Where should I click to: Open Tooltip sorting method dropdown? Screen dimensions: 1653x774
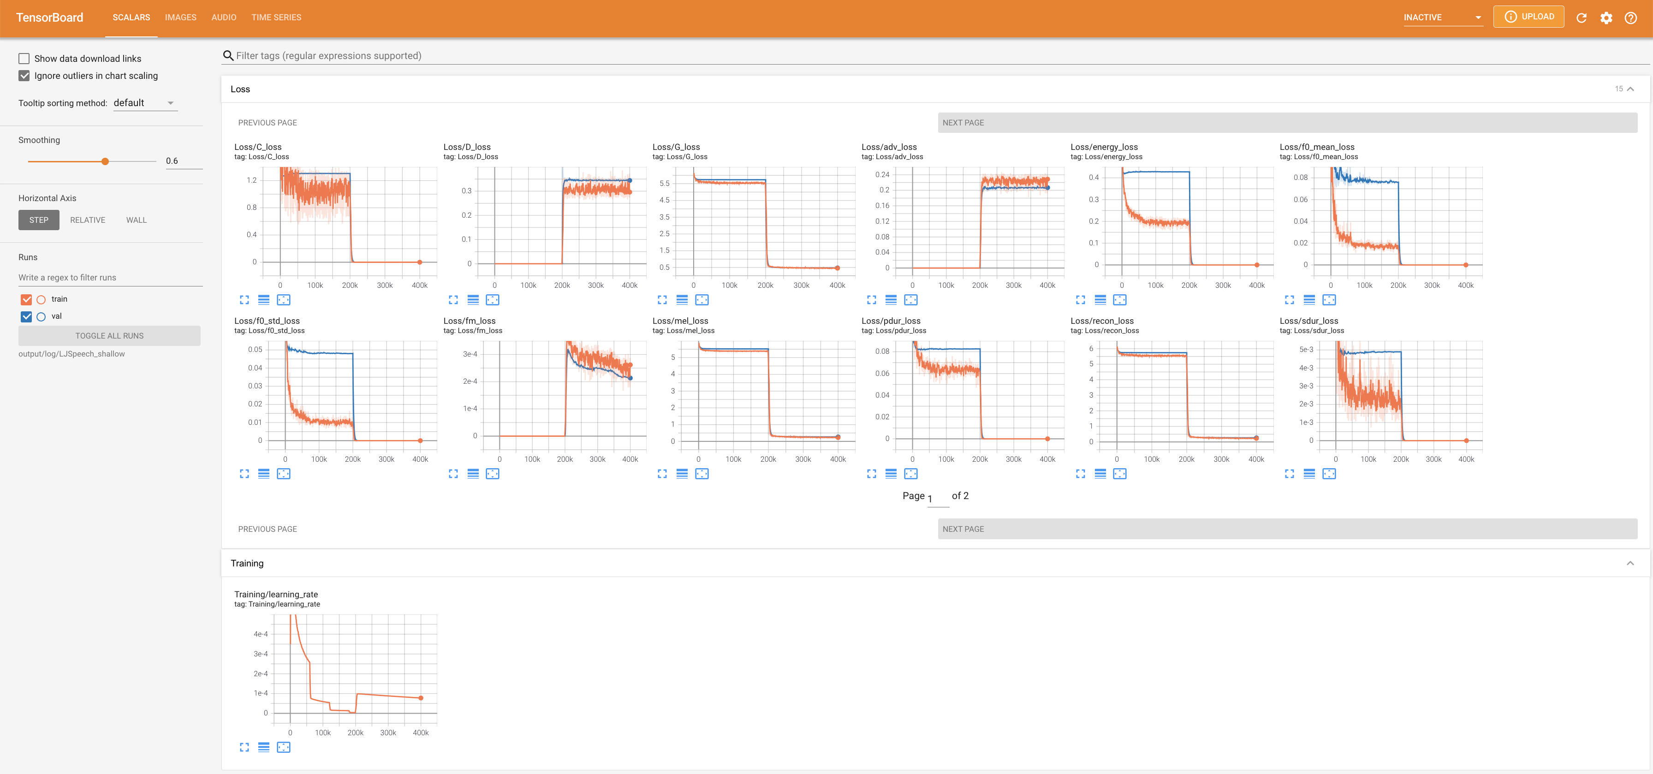pos(144,103)
